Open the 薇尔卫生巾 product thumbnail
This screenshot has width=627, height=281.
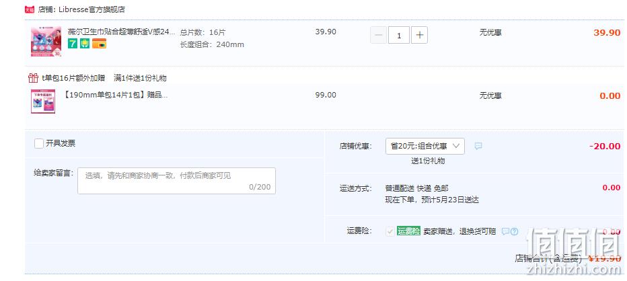click(x=46, y=42)
